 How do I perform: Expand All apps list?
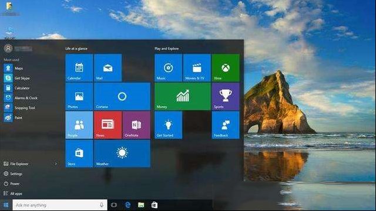13,193
